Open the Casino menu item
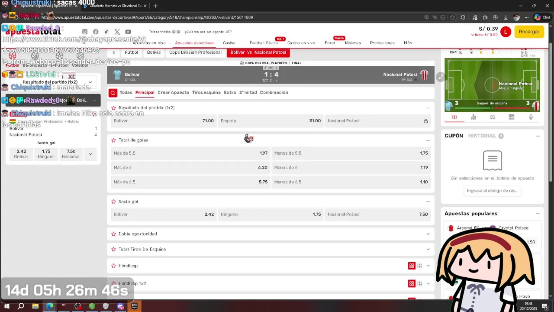Image resolution: width=554 pixels, height=312 pixels. click(x=229, y=43)
